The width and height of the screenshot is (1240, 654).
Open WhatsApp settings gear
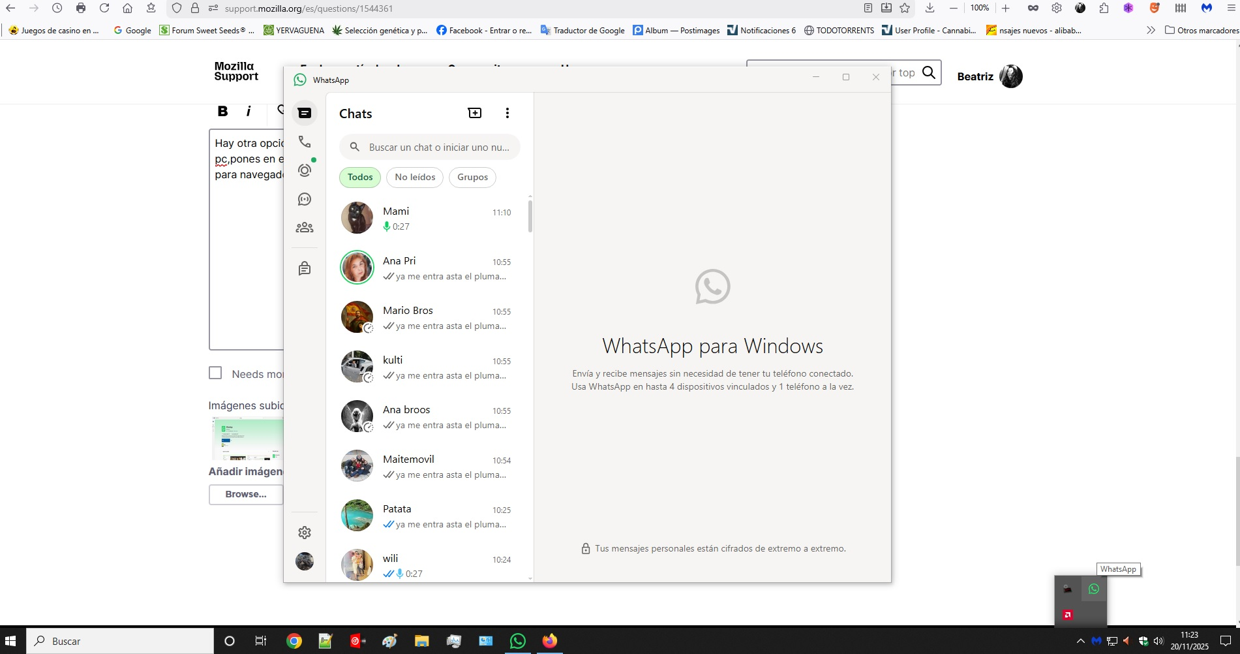click(x=305, y=533)
